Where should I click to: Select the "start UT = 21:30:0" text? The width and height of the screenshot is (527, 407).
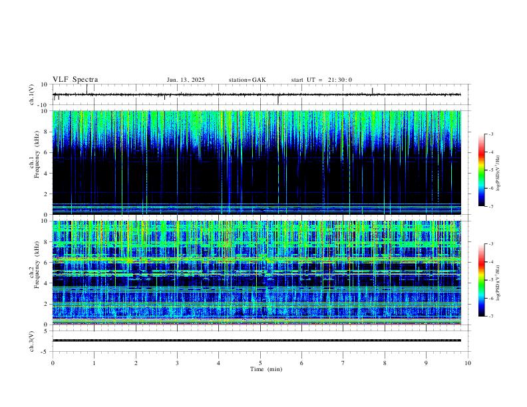click(321, 80)
